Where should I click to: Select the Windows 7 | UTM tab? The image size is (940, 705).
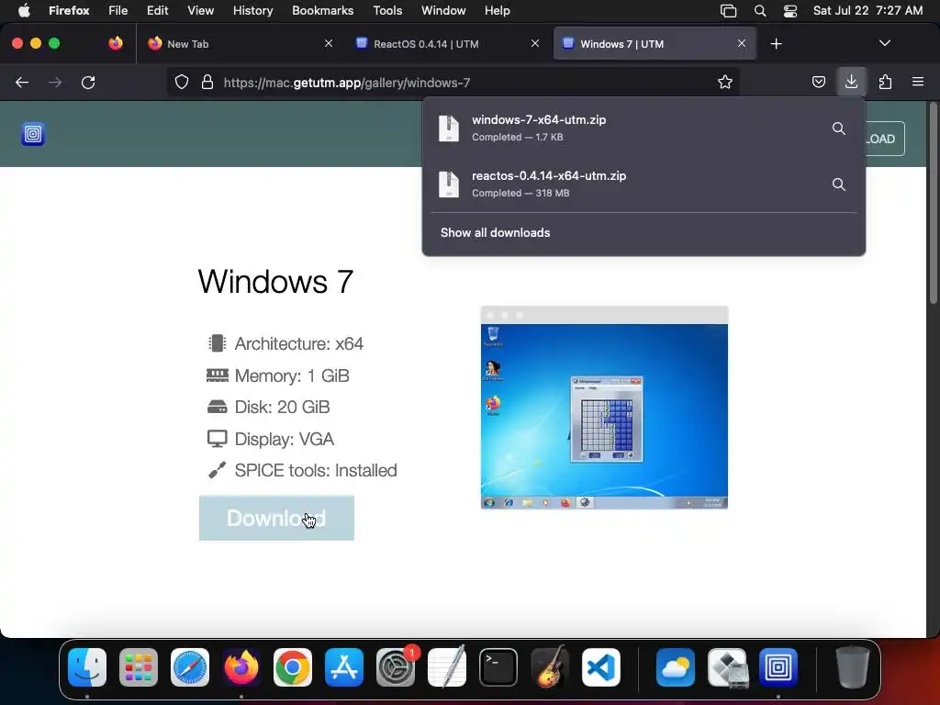(x=655, y=44)
